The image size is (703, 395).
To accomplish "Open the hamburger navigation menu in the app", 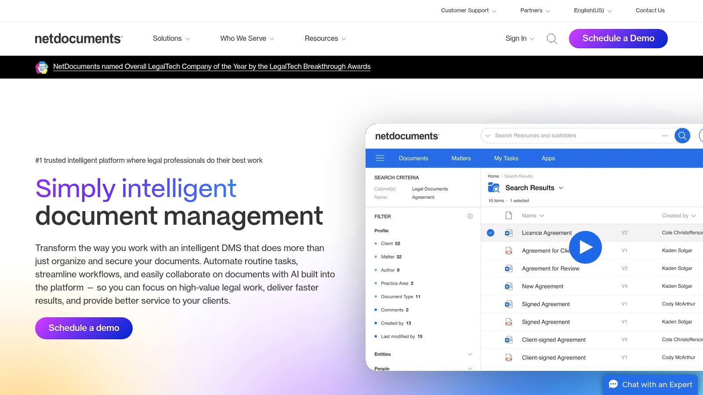I will 380,158.
